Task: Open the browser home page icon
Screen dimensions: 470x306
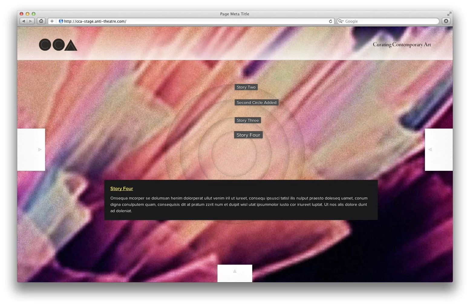Action: pyautogui.click(x=41, y=21)
